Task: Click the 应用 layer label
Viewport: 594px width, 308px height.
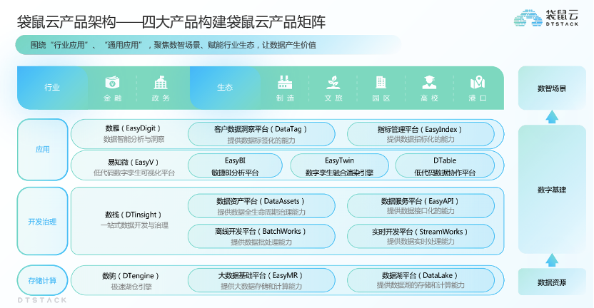Action: pos(42,150)
